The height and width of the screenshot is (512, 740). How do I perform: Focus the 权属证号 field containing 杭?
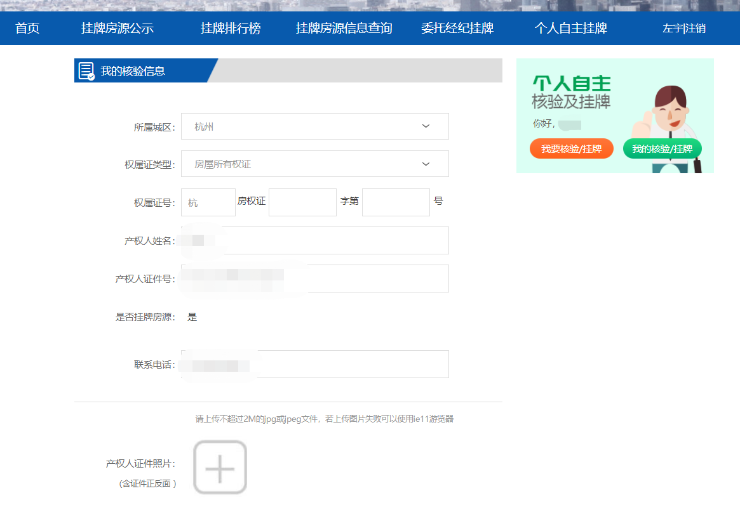coord(208,202)
